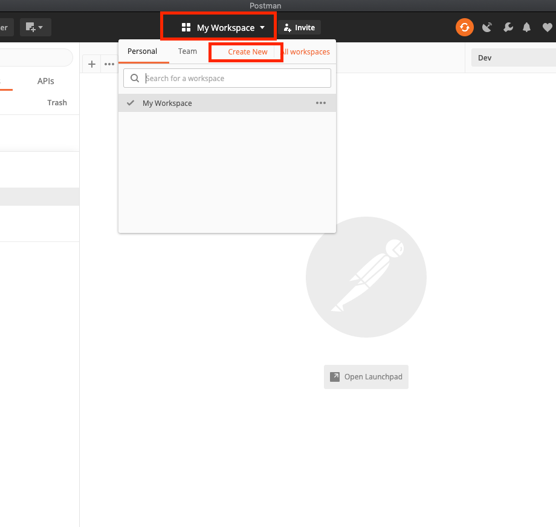Open the Dev environment selector
This screenshot has height=527, width=556.
(514, 58)
